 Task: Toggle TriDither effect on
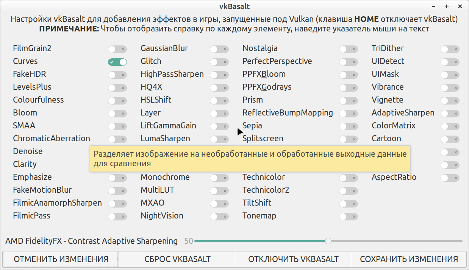click(450, 49)
